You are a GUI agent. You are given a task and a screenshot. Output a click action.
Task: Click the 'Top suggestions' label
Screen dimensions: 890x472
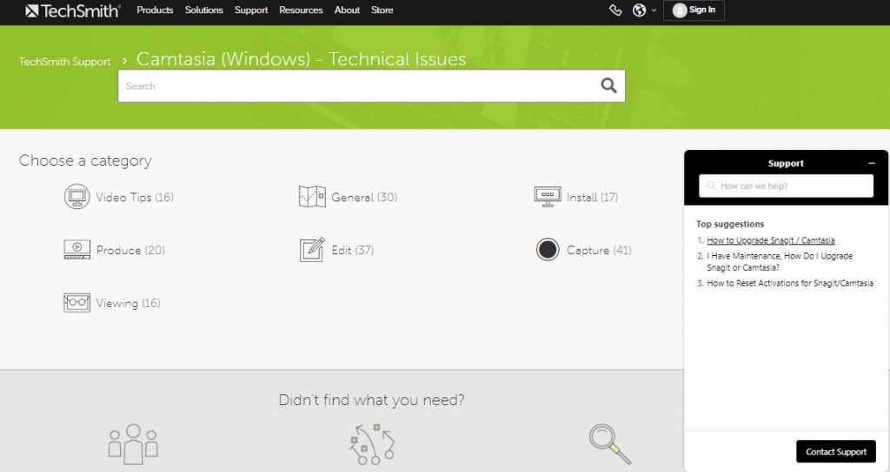click(x=730, y=224)
